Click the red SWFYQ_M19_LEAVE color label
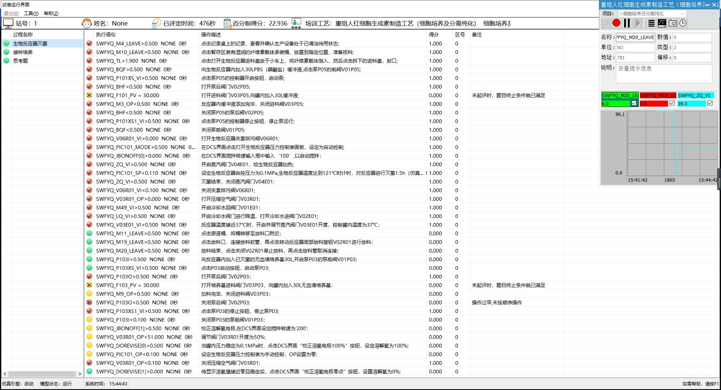 (x=658, y=95)
